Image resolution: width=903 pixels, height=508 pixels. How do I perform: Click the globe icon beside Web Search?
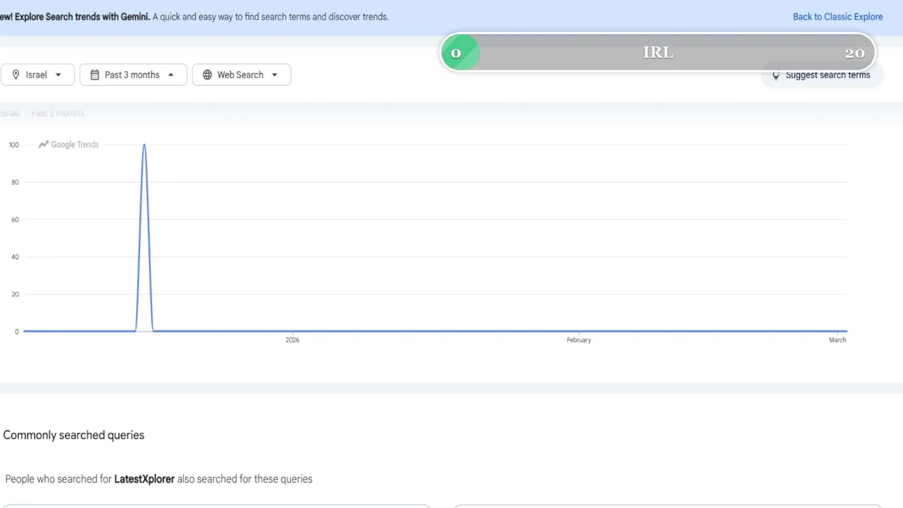pyautogui.click(x=207, y=75)
